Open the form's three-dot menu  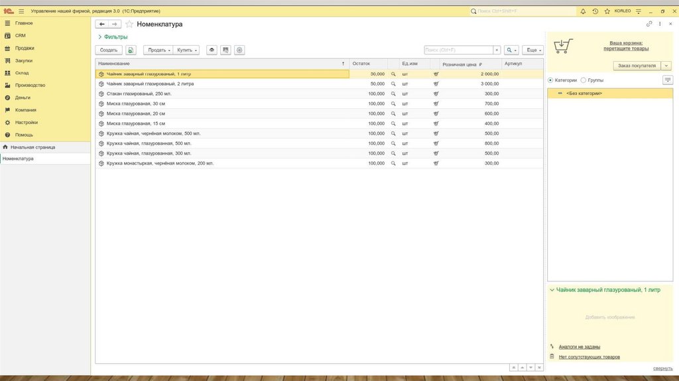660,25
